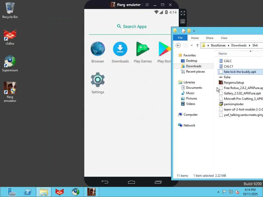Open Server Manager from the taskbar

click(x=11, y=192)
